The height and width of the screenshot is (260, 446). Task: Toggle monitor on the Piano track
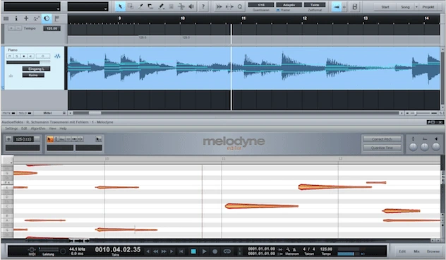pos(31,56)
